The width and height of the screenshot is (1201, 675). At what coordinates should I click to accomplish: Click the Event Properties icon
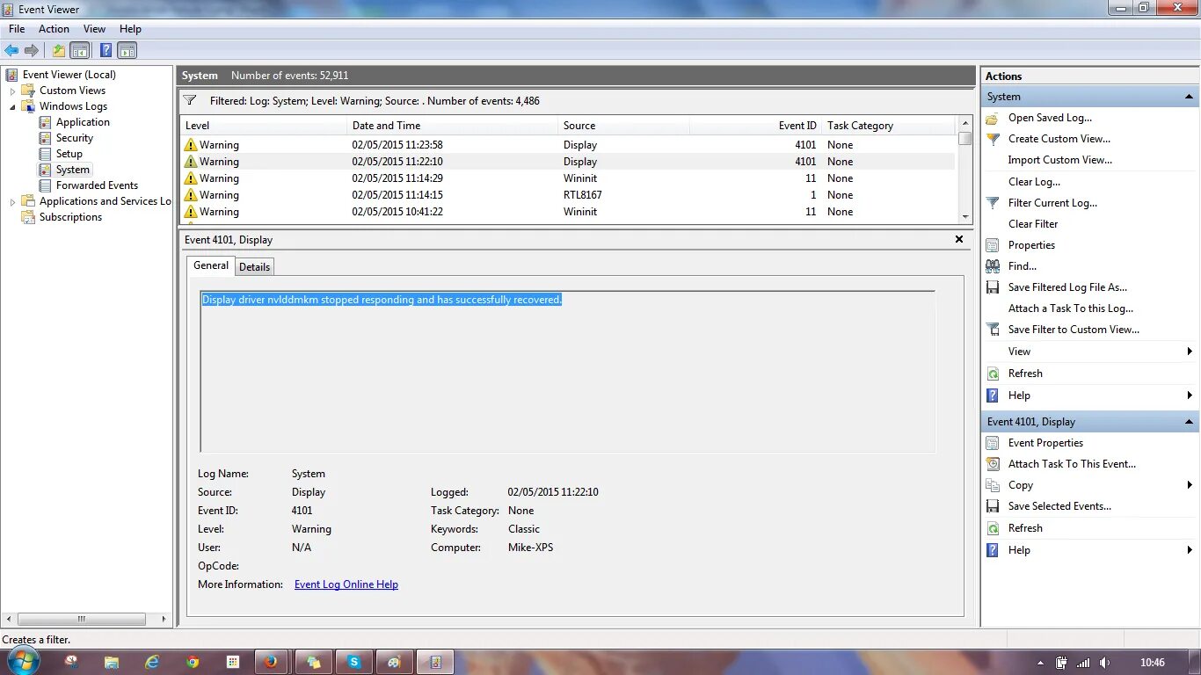pyautogui.click(x=993, y=443)
